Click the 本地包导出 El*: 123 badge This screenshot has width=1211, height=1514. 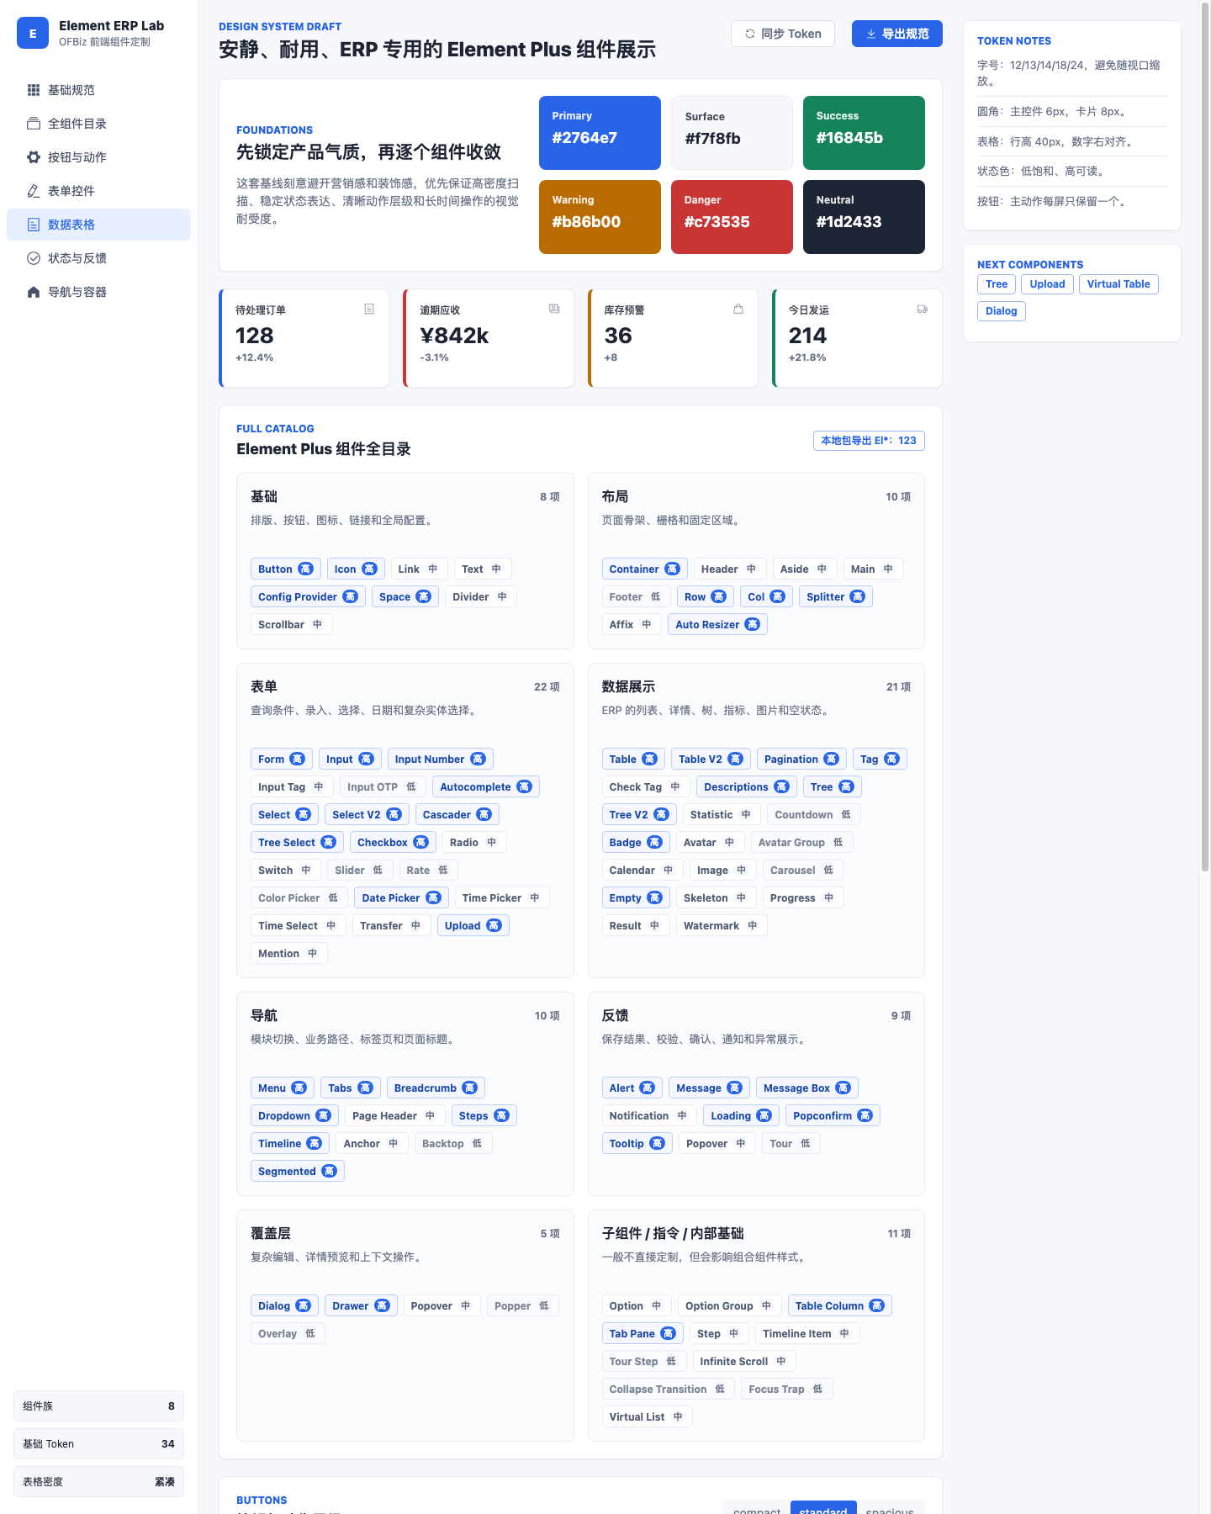[x=869, y=441]
